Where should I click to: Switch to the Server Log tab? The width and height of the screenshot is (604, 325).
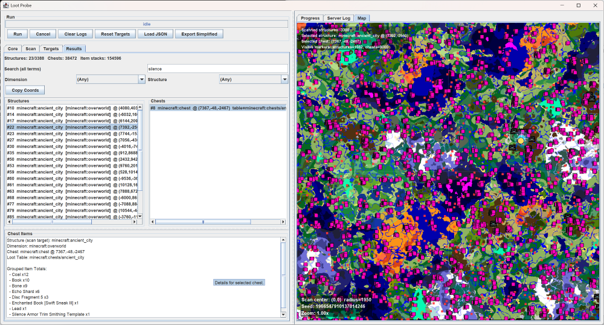click(x=338, y=18)
